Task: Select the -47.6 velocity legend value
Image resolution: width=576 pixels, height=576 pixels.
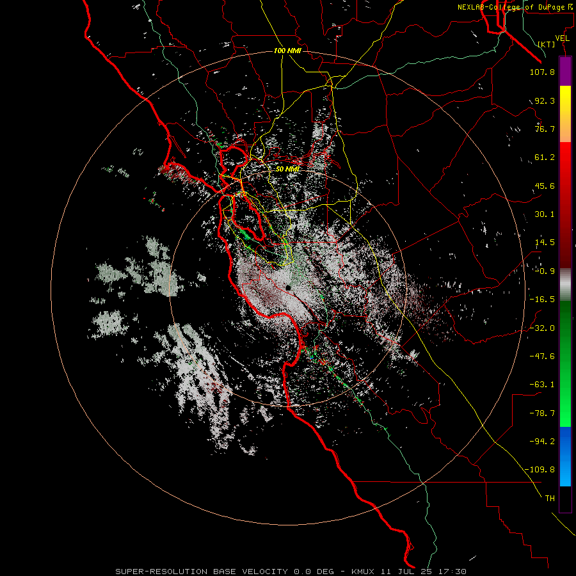Action: click(x=542, y=356)
